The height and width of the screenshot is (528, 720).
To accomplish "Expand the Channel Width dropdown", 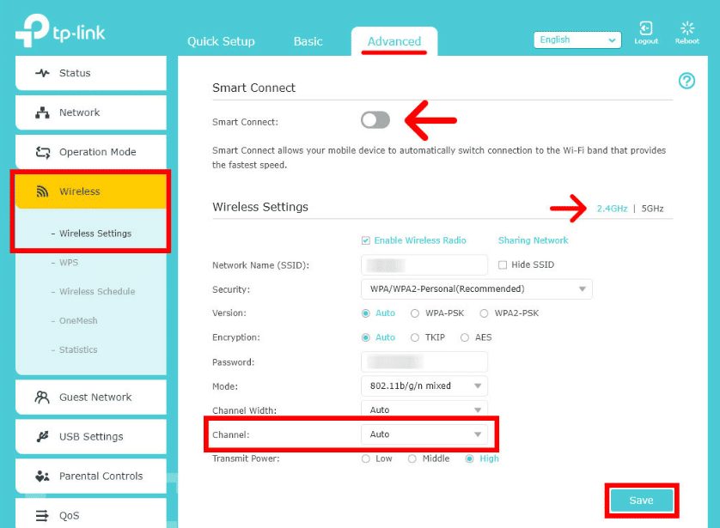I will (x=424, y=410).
